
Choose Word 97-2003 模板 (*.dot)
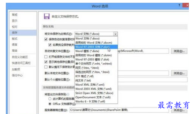[96, 59]
